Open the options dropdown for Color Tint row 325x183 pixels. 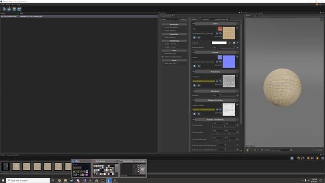tap(238, 43)
